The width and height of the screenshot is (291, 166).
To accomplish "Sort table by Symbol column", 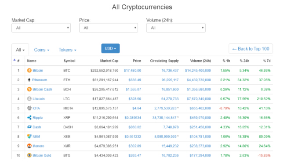I will coord(69,61).
